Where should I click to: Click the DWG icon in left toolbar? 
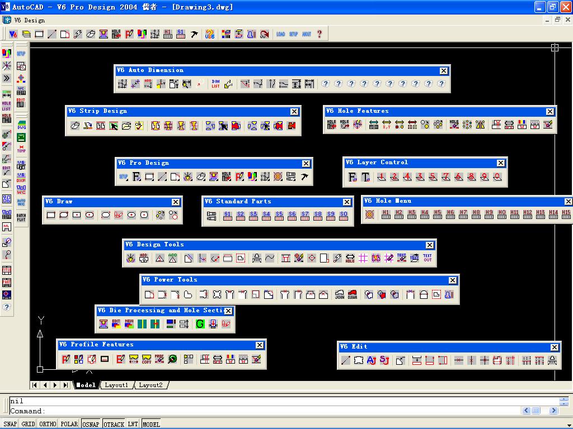coord(21,125)
